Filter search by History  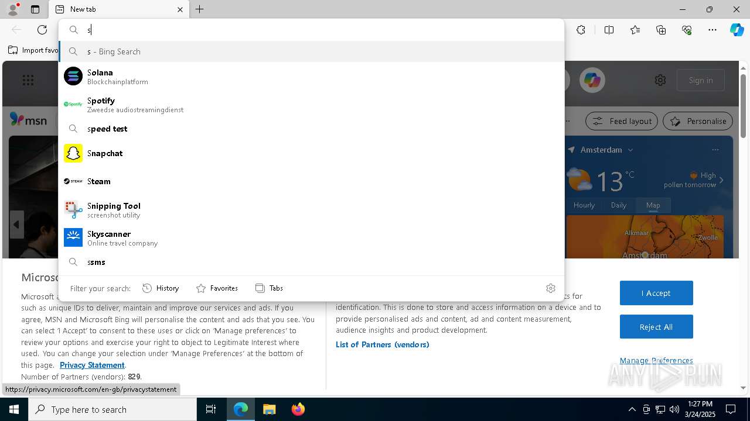pyautogui.click(x=161, y=288)
